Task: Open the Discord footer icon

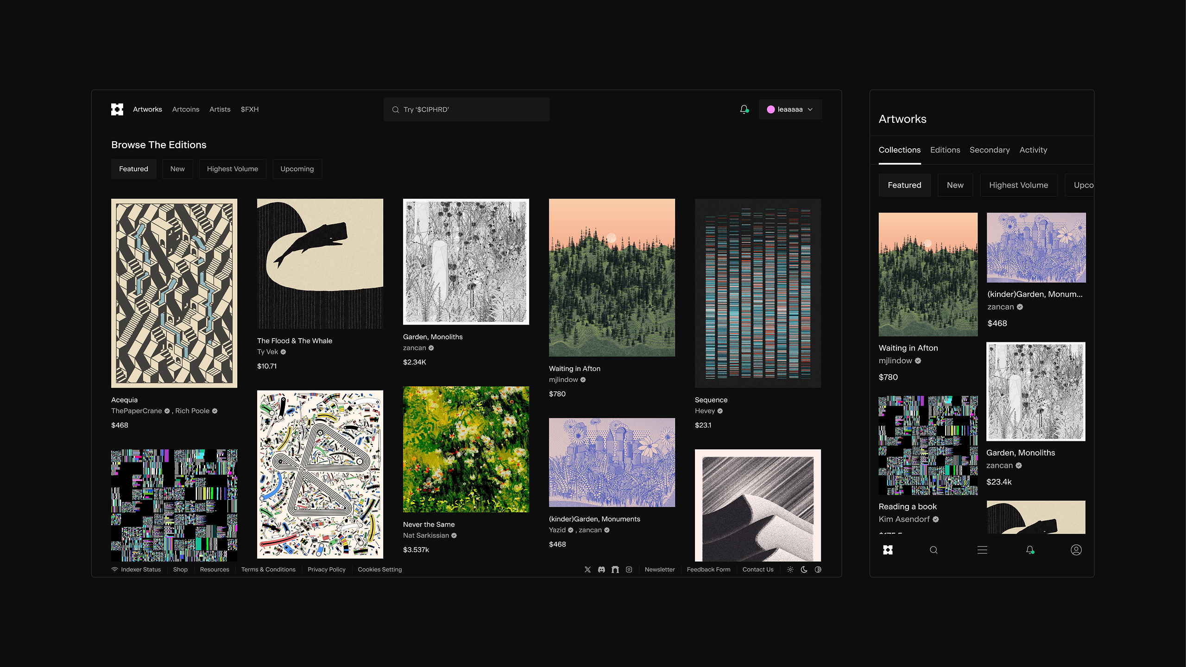Action: click(x=601, y=569)
